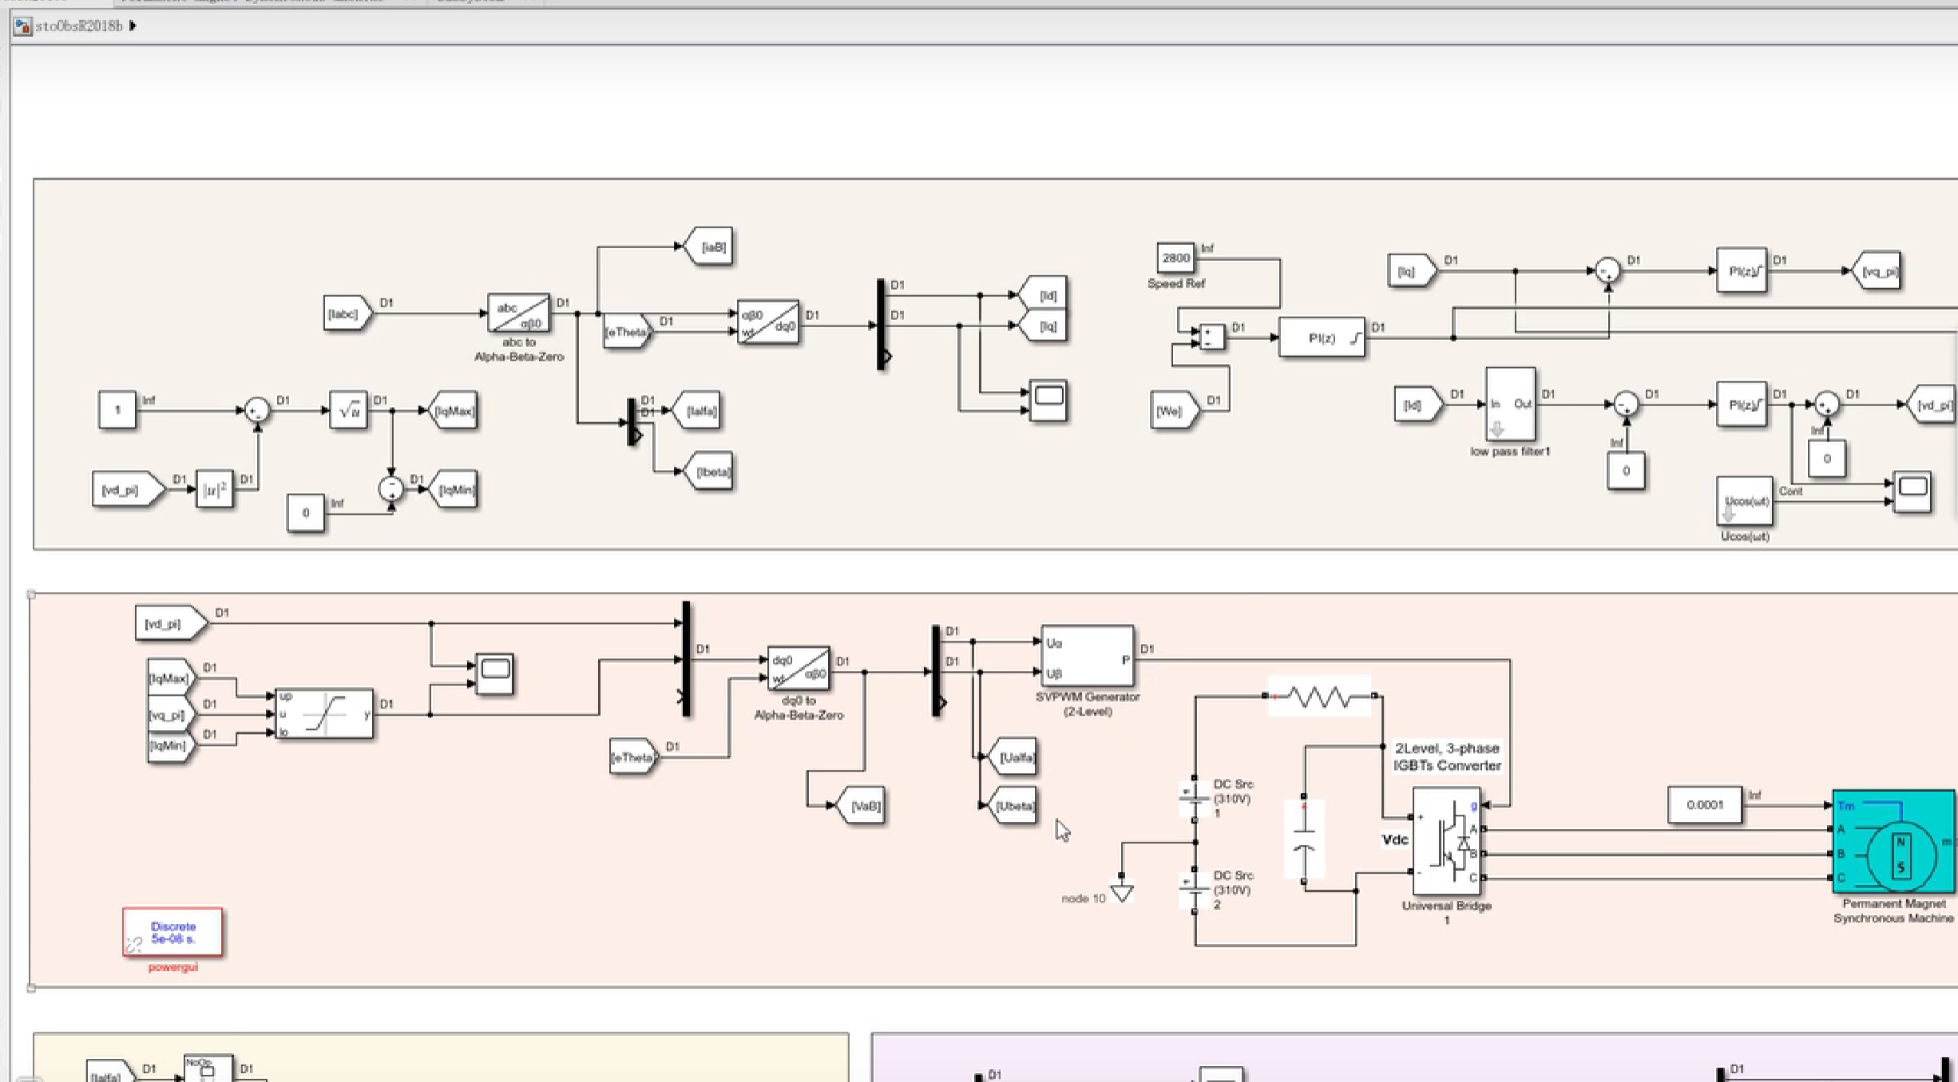Select the square root block
1958x1082 pixels.
coord(348,411)
